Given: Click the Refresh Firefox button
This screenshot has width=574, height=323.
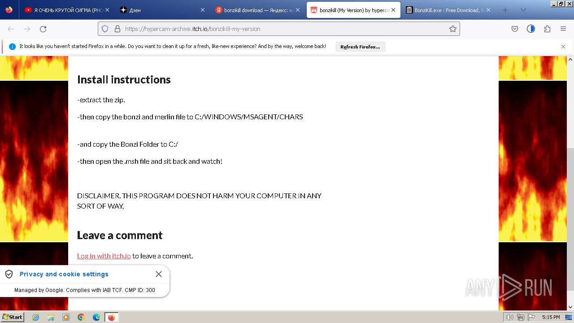Looking at the screenshot, I should point(360,47).
